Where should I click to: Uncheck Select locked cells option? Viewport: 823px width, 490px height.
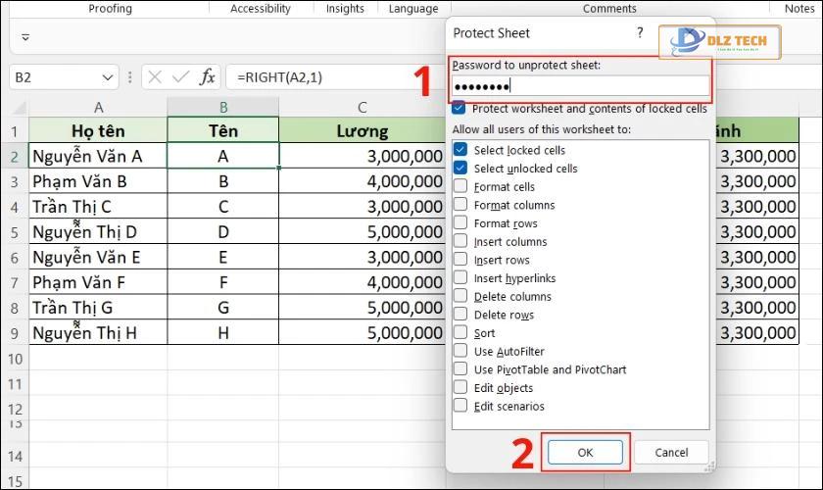click(x=460, y=150)
